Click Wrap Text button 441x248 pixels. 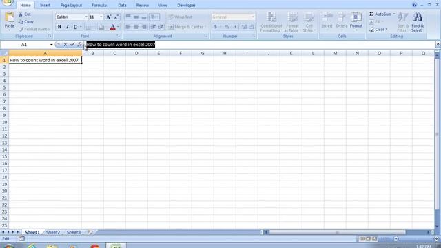(x=181, y=17)
